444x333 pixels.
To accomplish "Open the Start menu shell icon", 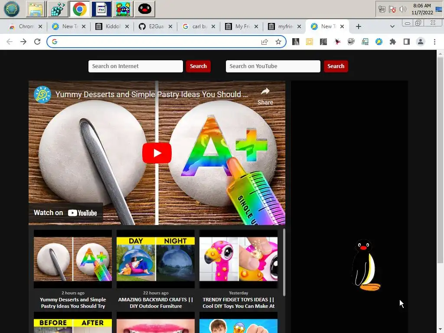I will (x=12, y=9).
